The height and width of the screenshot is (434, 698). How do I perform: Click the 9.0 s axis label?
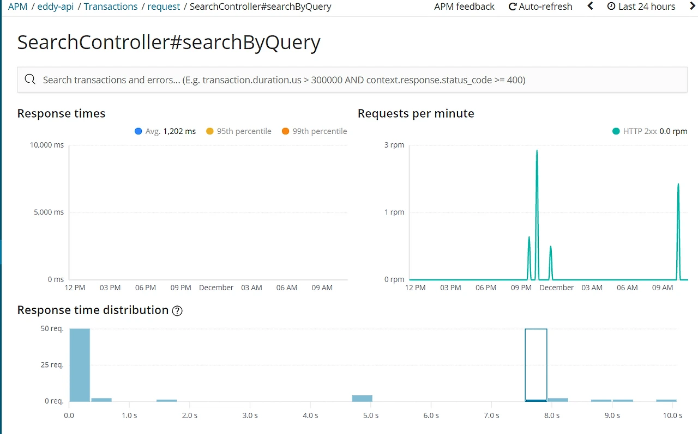pyautogui.click(x=612, y=415)
